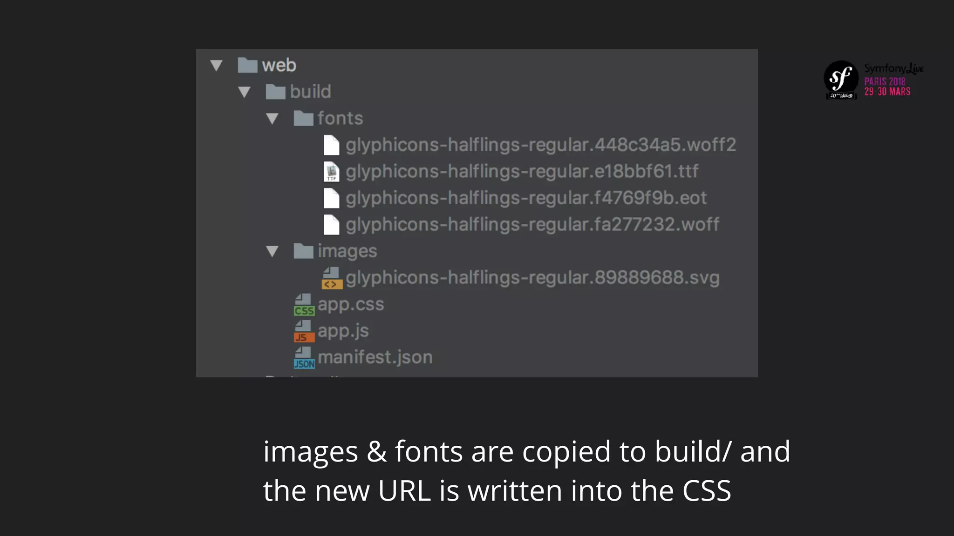Screen dimensions: 954x536
Task: Select the build folder label
Action: [310, 92]
